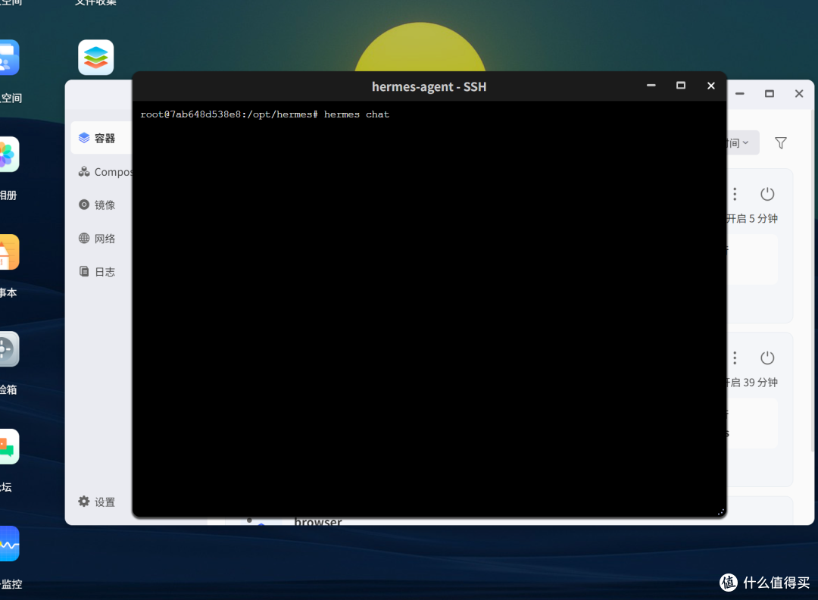Click the 开启 5 分钟 uptime text
The image size is (818, 600).
[x=752, y=219]
